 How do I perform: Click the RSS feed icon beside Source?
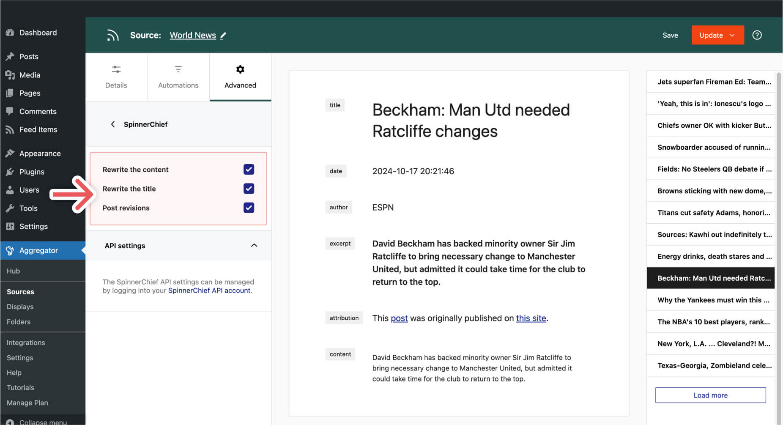(112, 35)
